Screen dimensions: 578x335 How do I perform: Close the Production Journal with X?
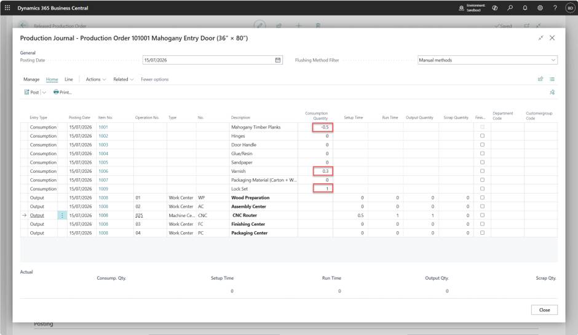pyautogui.click(x=552, y=38)
